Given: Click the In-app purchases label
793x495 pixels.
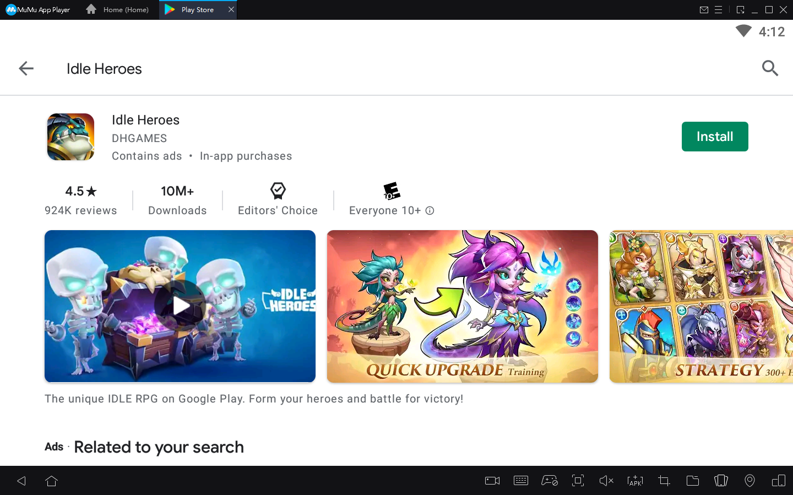Looking at the screenshot, I should pos(246,156).
